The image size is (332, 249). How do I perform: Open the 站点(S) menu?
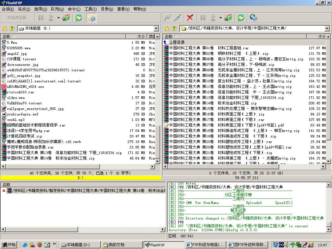point(24,9)
